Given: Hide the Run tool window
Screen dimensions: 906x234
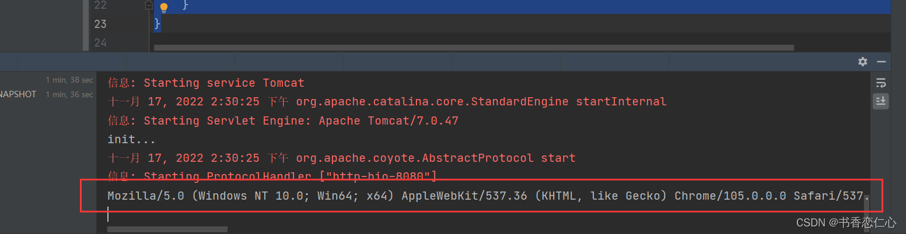Looking at the screenshot, I should [881, 62].
